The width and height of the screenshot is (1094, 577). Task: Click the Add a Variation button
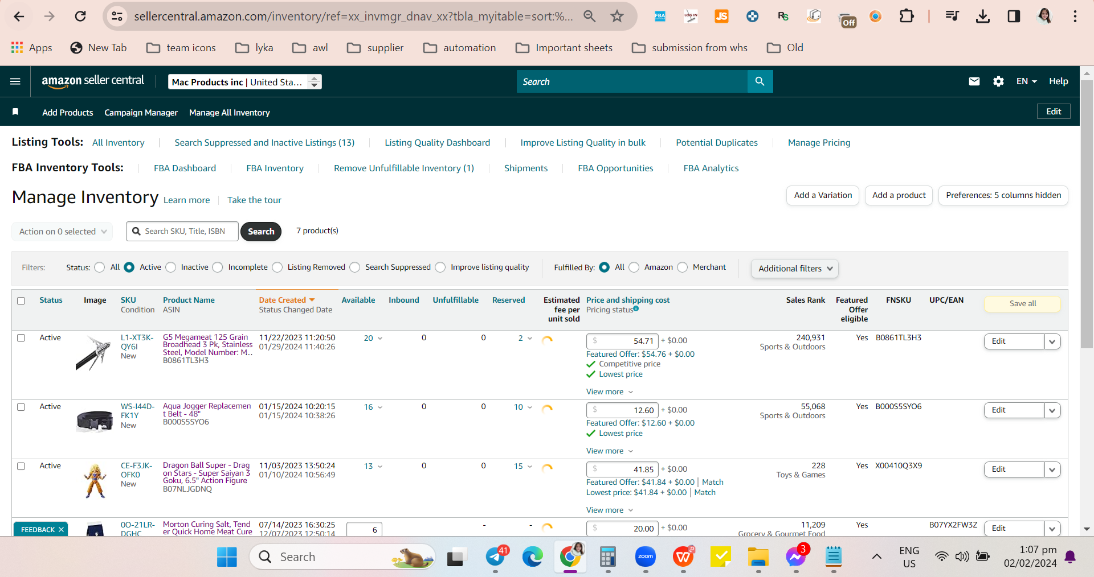pos(823,195)
